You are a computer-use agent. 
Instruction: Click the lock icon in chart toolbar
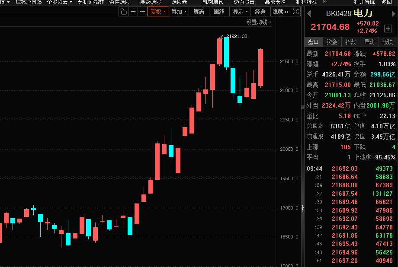pos(123,12)
